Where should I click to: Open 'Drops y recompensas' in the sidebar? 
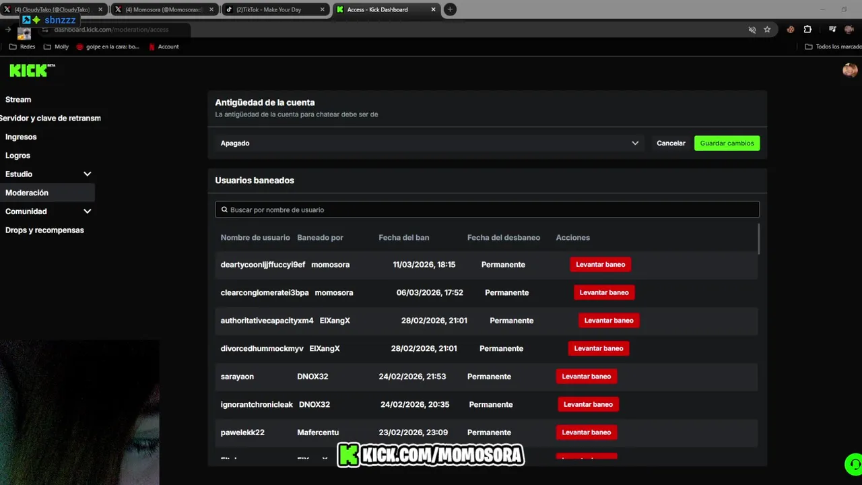(44, 230)
